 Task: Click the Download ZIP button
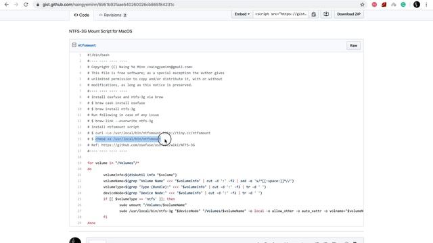(349, 14)
